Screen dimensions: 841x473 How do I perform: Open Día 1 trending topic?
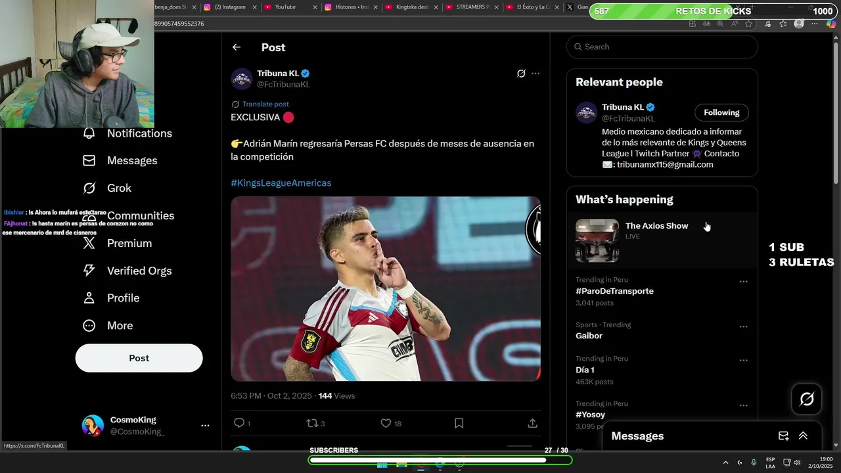[x=585, y=370]
